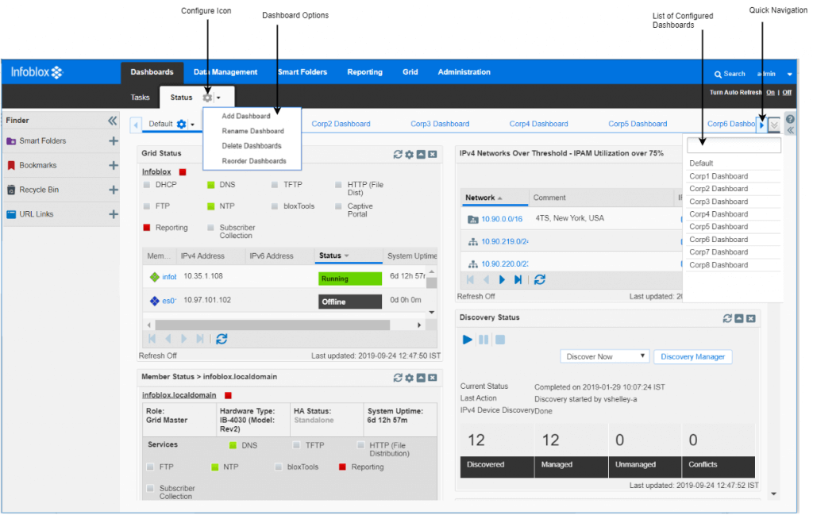The width and height of the screenshot is (813, 515).
Task: Open the Corp5 Dashboard tab
Action: (638, 124)
